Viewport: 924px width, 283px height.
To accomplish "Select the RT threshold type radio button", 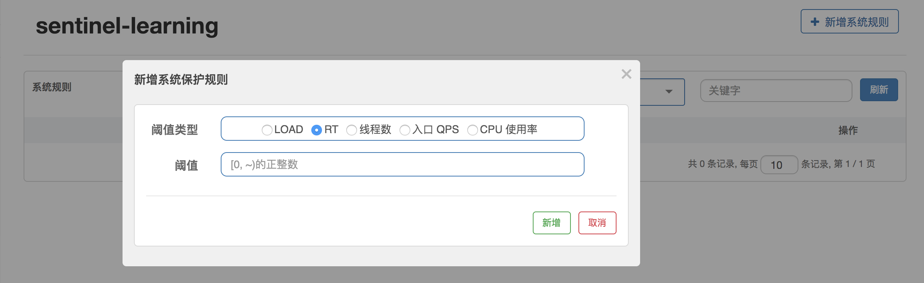I will pyautogui.click(x=317, y=130).
